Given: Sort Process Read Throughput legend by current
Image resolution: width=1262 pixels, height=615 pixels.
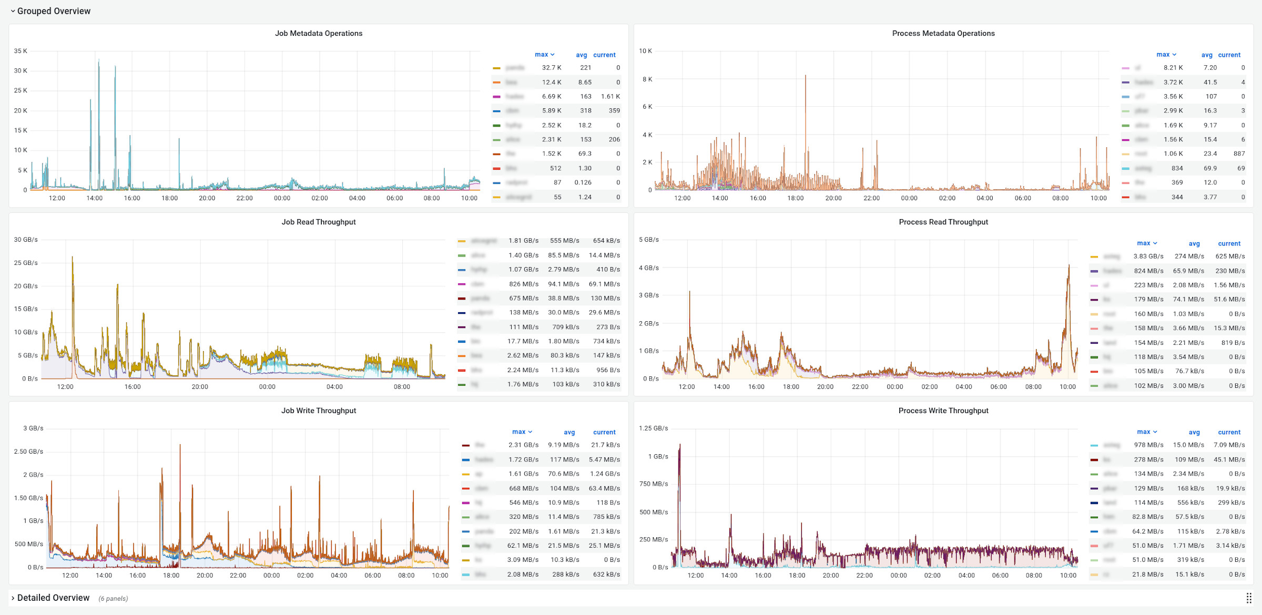Looking at the screenshot, I should 1229,243.
